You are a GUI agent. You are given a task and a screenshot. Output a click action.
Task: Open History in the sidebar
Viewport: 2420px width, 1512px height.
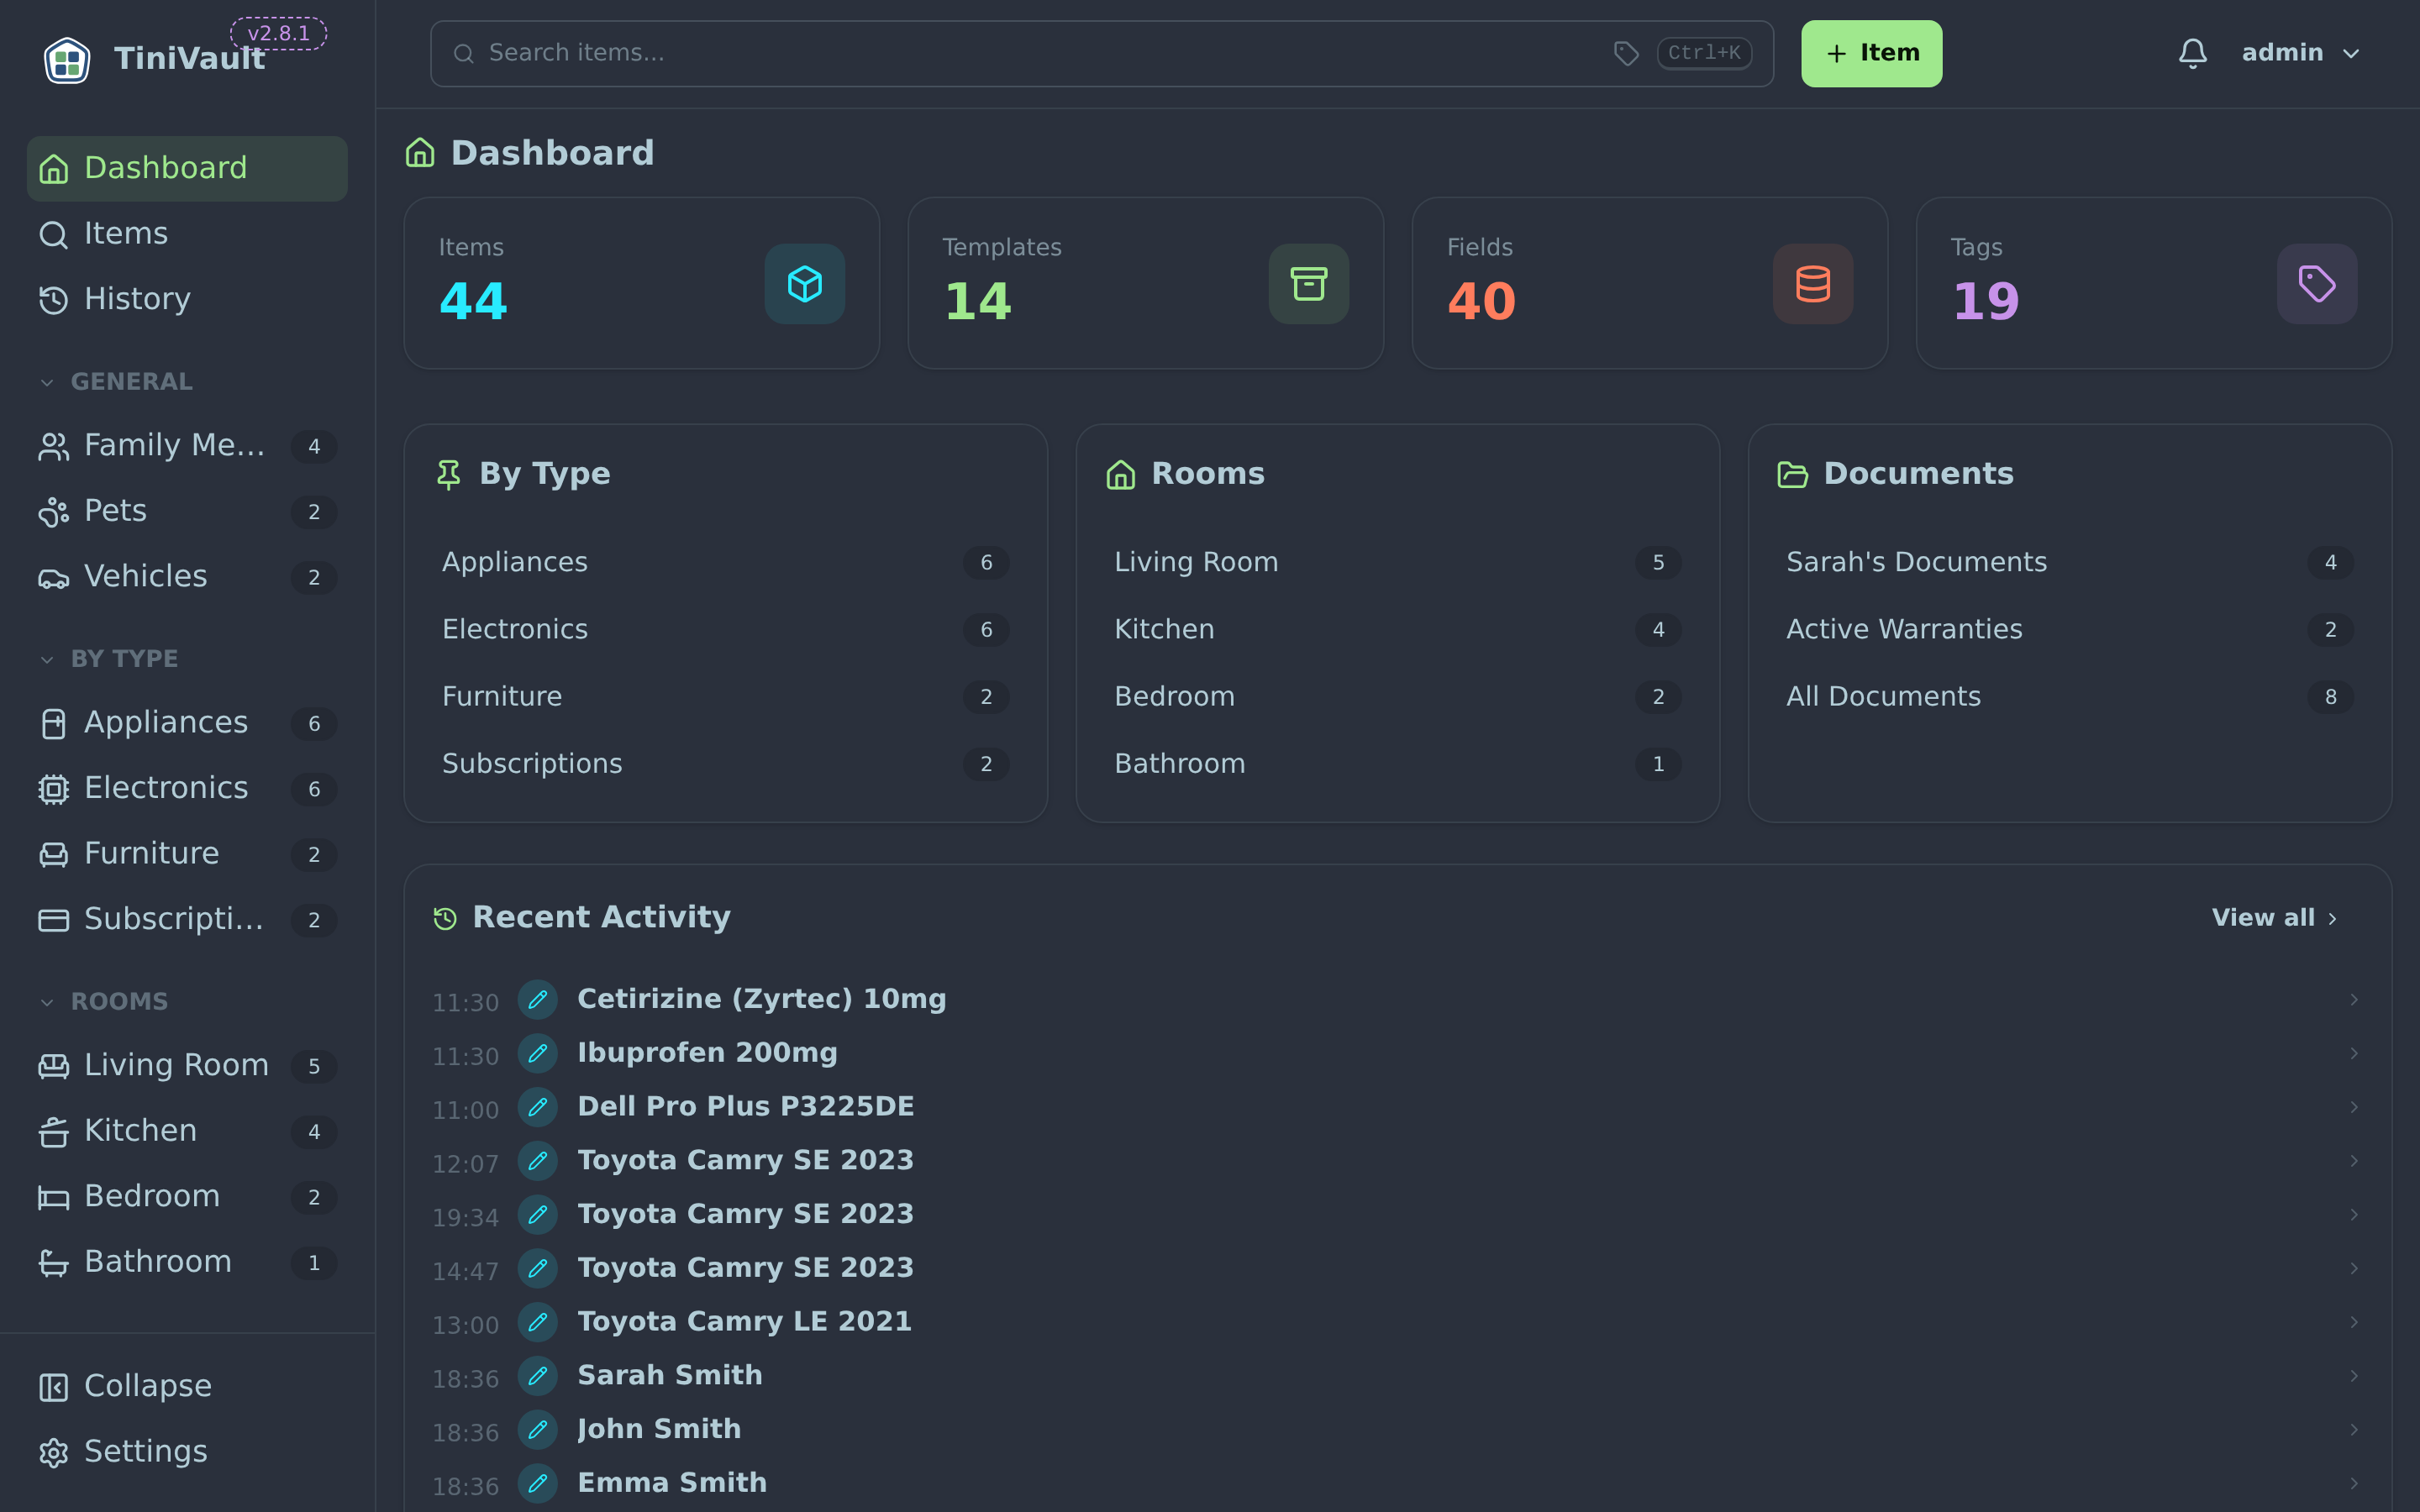click(187, 300)
